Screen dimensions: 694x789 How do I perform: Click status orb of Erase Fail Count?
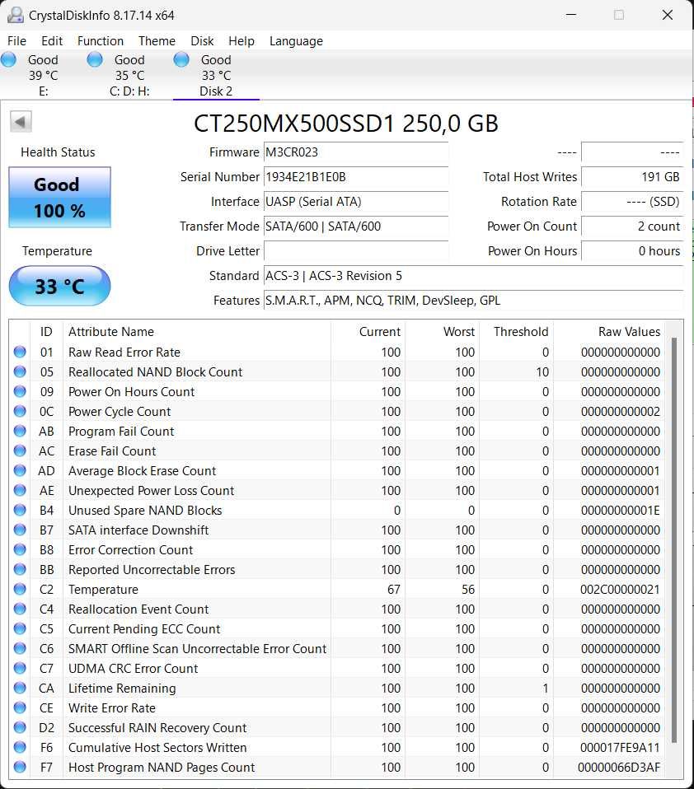20,451
